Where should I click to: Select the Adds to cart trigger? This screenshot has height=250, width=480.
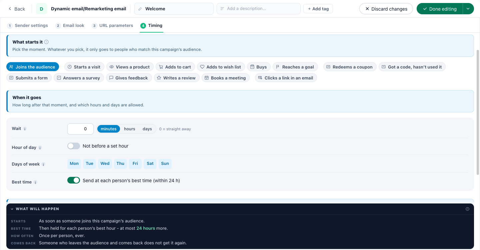point(175,67)
